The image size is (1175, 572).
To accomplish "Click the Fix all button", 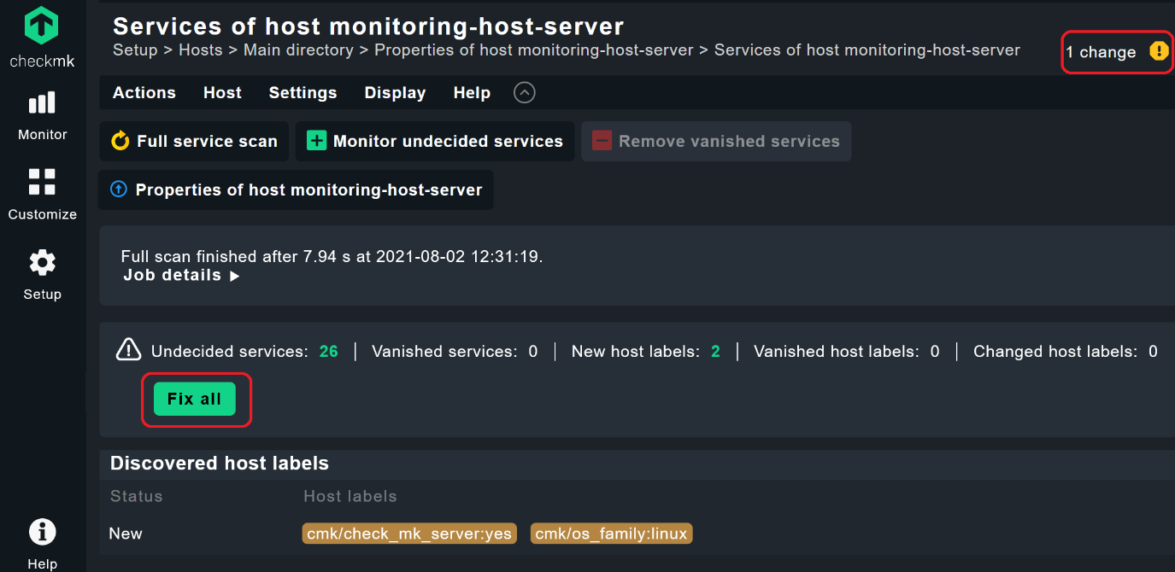I will pyautogui.click(x=196, y=398).
